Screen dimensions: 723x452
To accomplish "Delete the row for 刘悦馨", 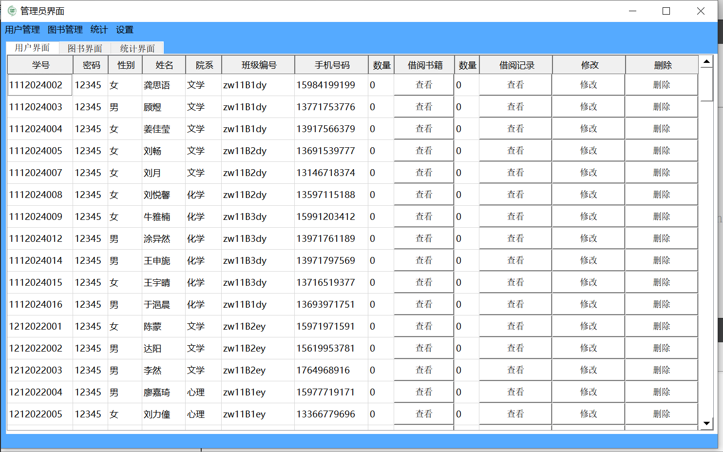I will click(x=662, y=195).
